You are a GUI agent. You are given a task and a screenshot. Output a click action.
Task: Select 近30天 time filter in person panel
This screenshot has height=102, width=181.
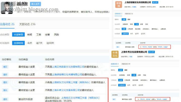pyautogui.click(x=50, y=43)
